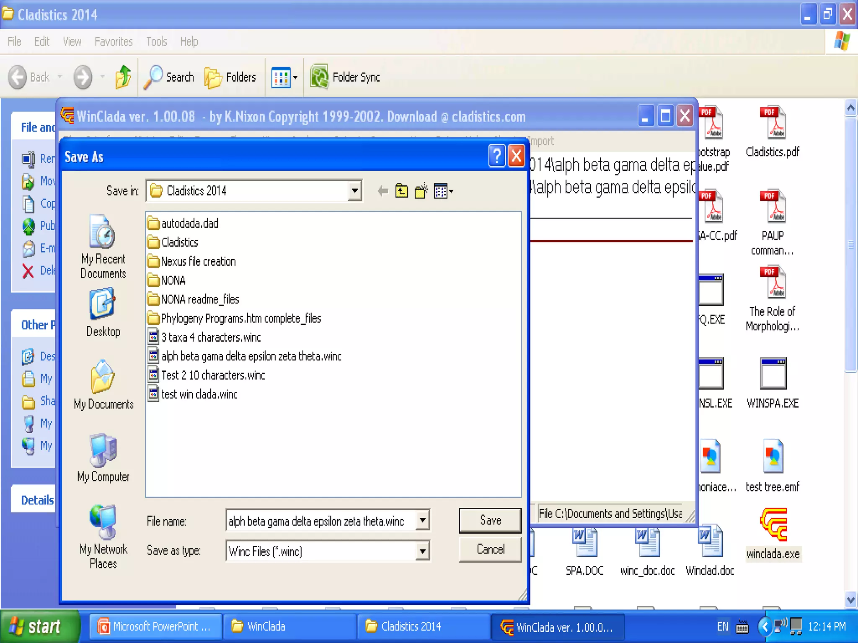Image resolution: width=858 pixels, height=643 pixels.
Task: Expand the Save in folder dropdown
Action: point(354,191)
